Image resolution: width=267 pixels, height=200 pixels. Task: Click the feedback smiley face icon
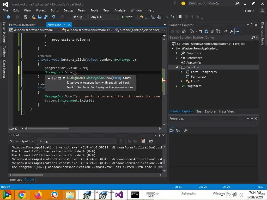click(x=183, y=3)
